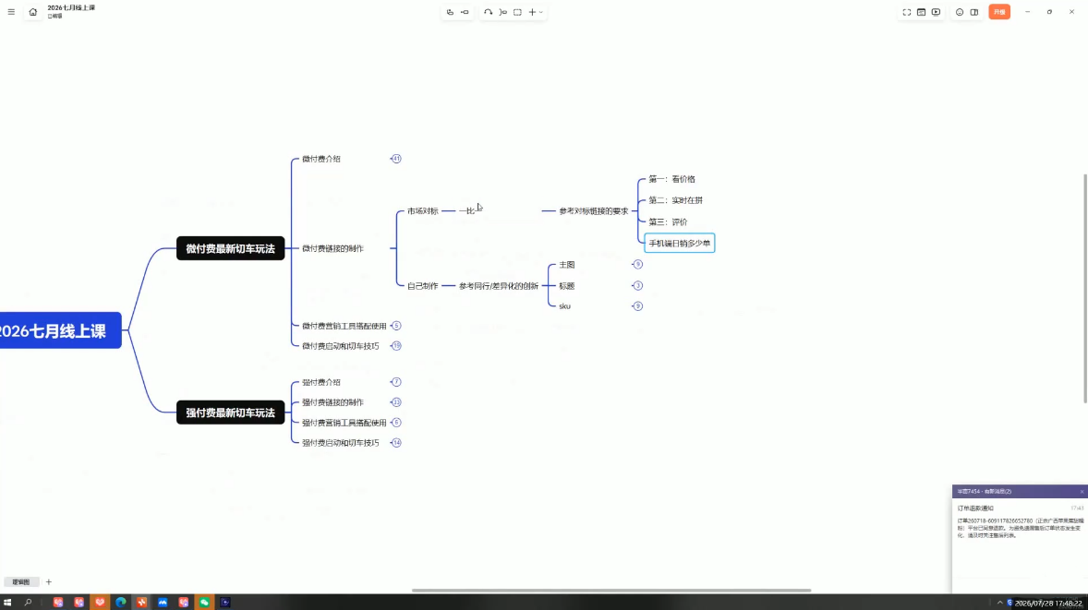
Task: Select the 强付费介绍 node
Action: pos(321,382)
